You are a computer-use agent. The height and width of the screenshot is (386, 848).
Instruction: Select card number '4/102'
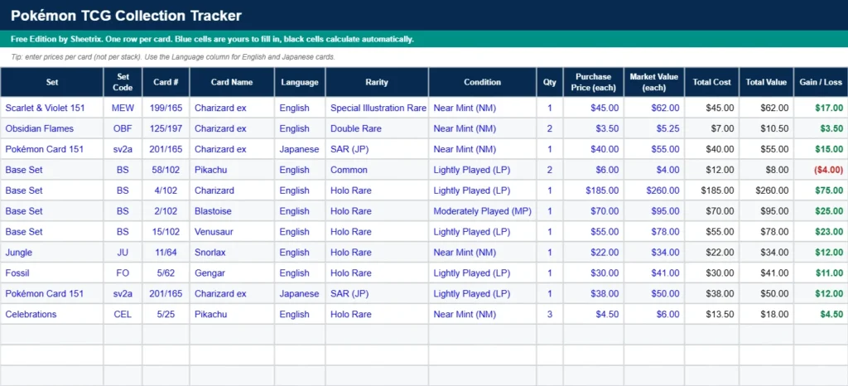(166, 191)
